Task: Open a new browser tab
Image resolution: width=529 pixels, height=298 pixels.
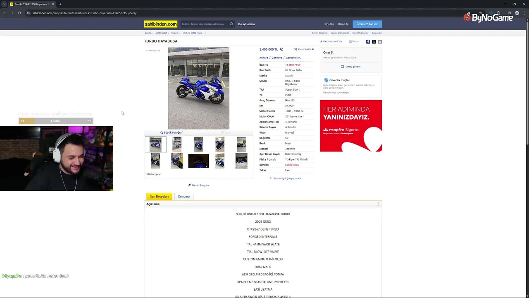Action: pos(60,4)
